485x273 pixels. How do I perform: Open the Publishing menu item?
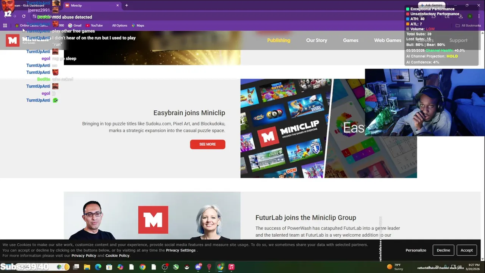click(278, 40)
